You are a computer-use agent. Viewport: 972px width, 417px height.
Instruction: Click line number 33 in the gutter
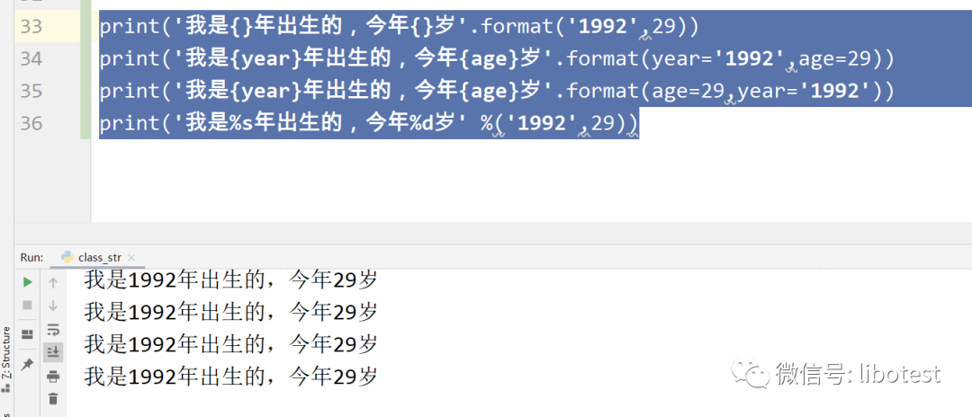(31, 27)
